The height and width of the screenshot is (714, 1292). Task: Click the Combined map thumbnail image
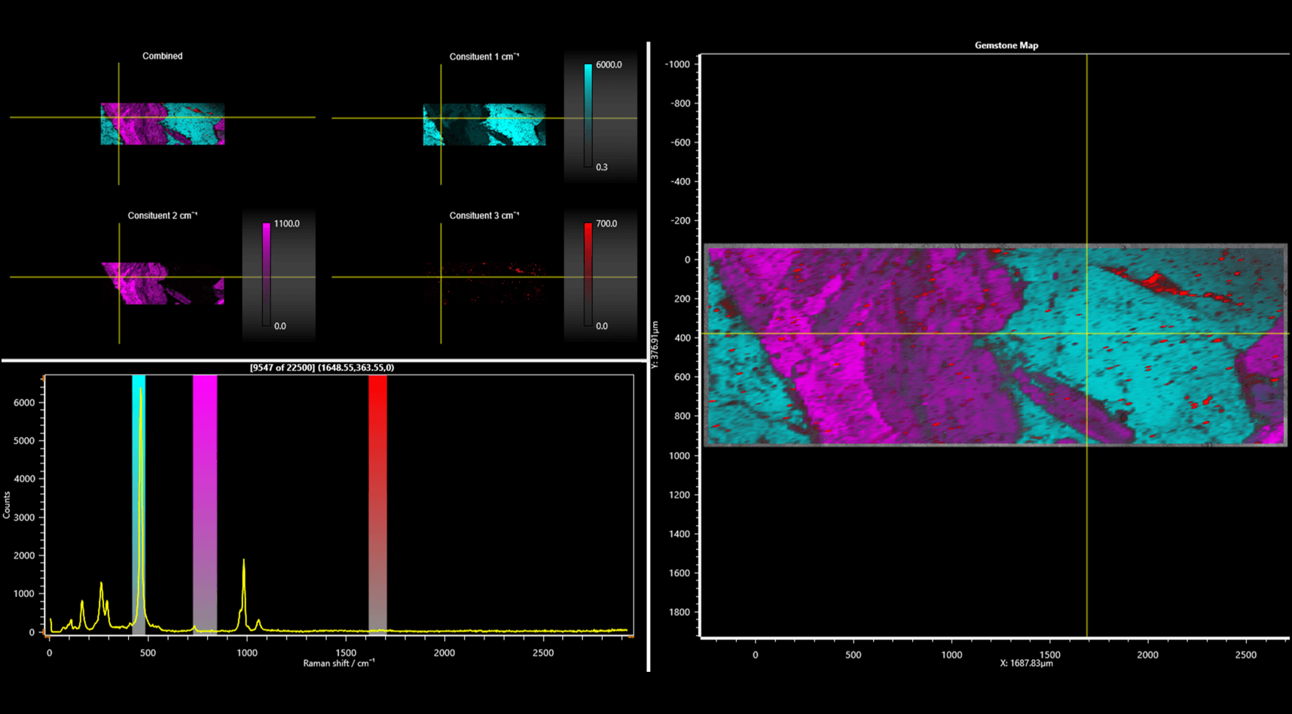(163, 124)
